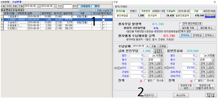Open the end date dropdown beside 기간
The height and width of the screenshot is (99, 218).
55,6
